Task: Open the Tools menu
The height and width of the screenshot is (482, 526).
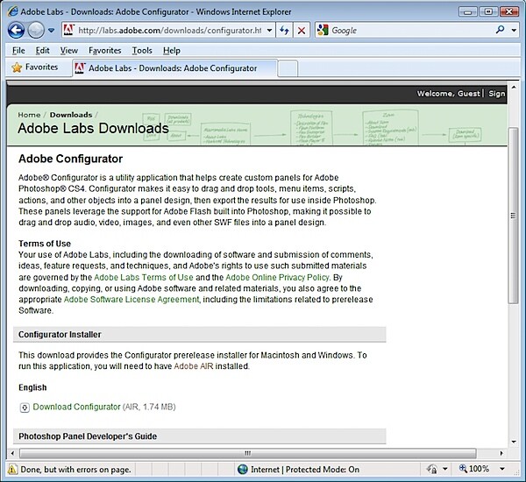Action: click(x=142, y=51)
